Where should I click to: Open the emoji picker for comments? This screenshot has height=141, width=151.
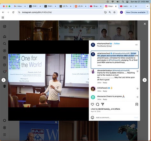pos(92,117)
